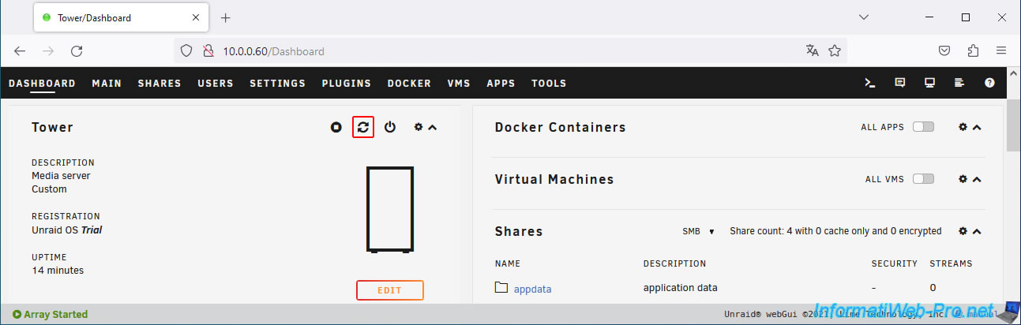Click the info monitor icon in the top bar

click(x=929, y=83)
